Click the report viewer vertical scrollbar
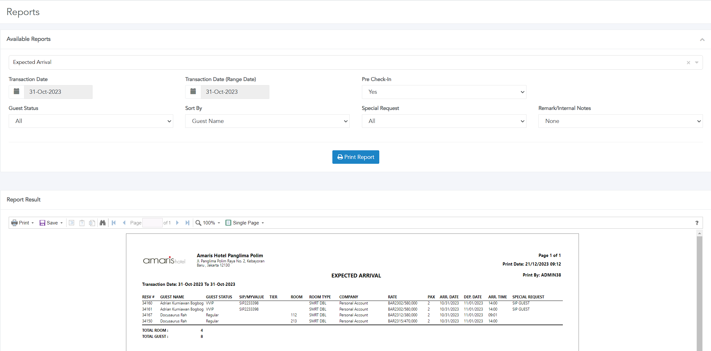 click(x=699, y=294)
